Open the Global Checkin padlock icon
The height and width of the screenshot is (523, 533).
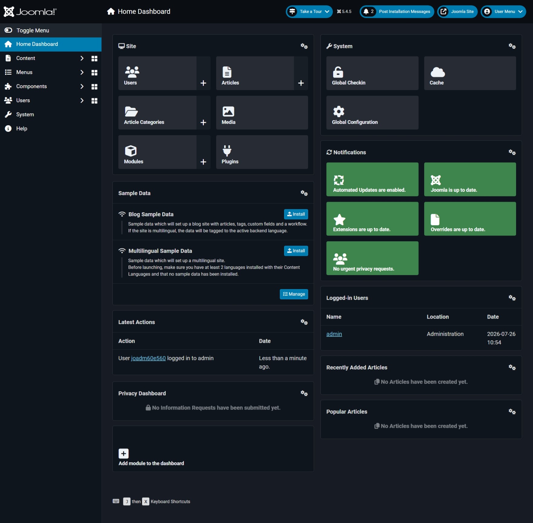(x=338, y=72)
